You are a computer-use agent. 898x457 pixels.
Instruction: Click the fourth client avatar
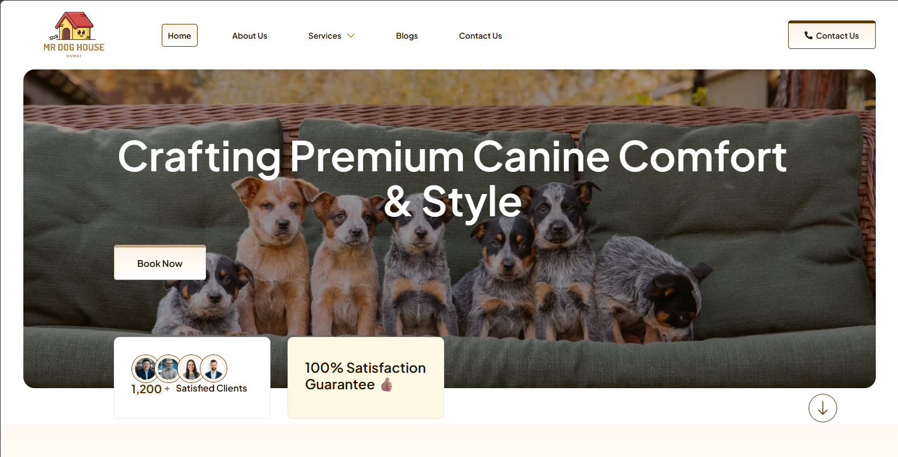tap(214, 369)
